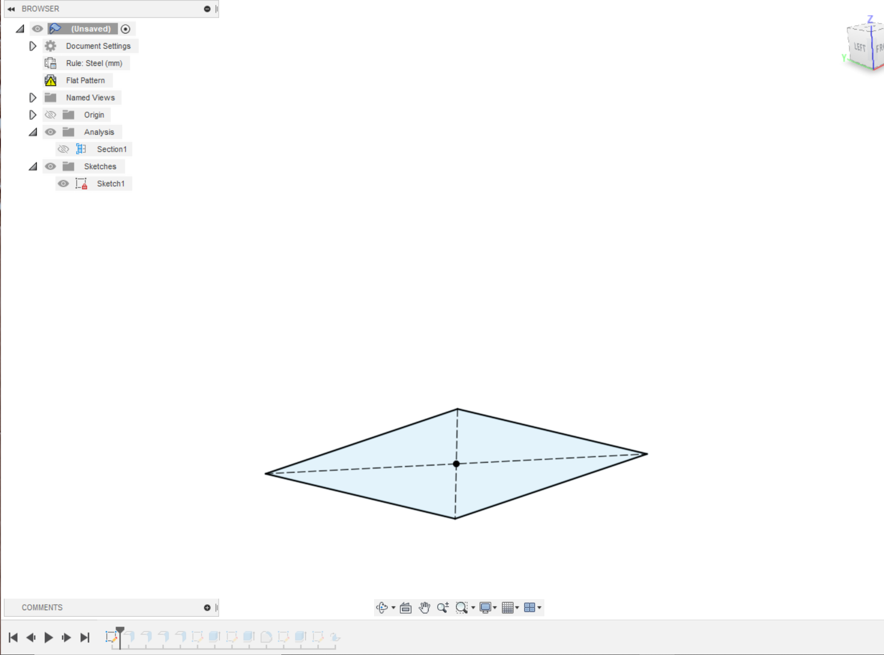
Task: Select the Orbit tool in the navigation bar
Action: 382,607
